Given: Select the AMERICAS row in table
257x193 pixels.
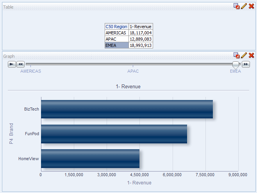Looking at the screenshot, I should [116, 33].
